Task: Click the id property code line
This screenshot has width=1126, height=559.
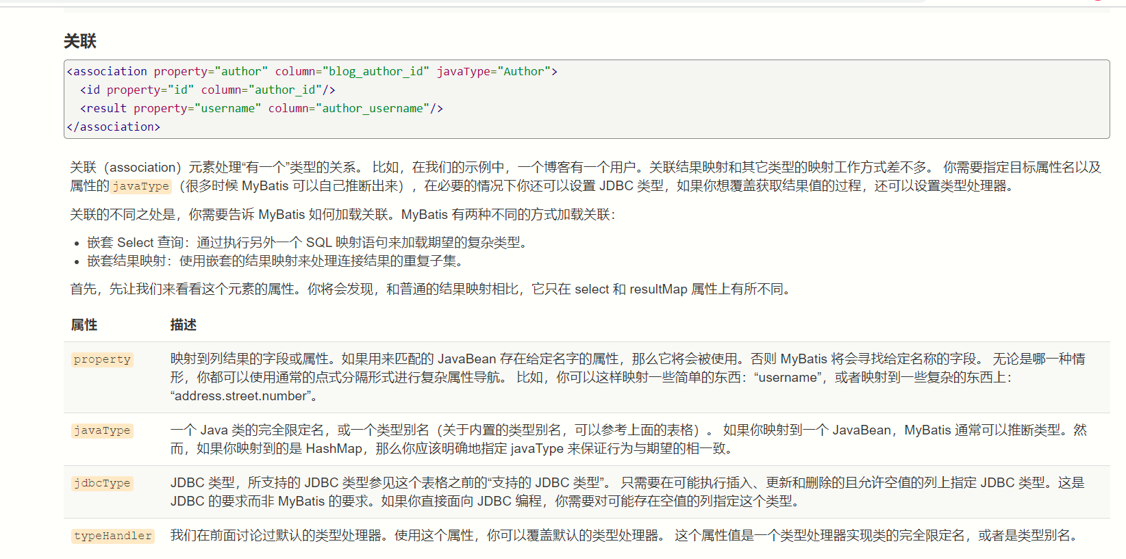Action: 208,90
